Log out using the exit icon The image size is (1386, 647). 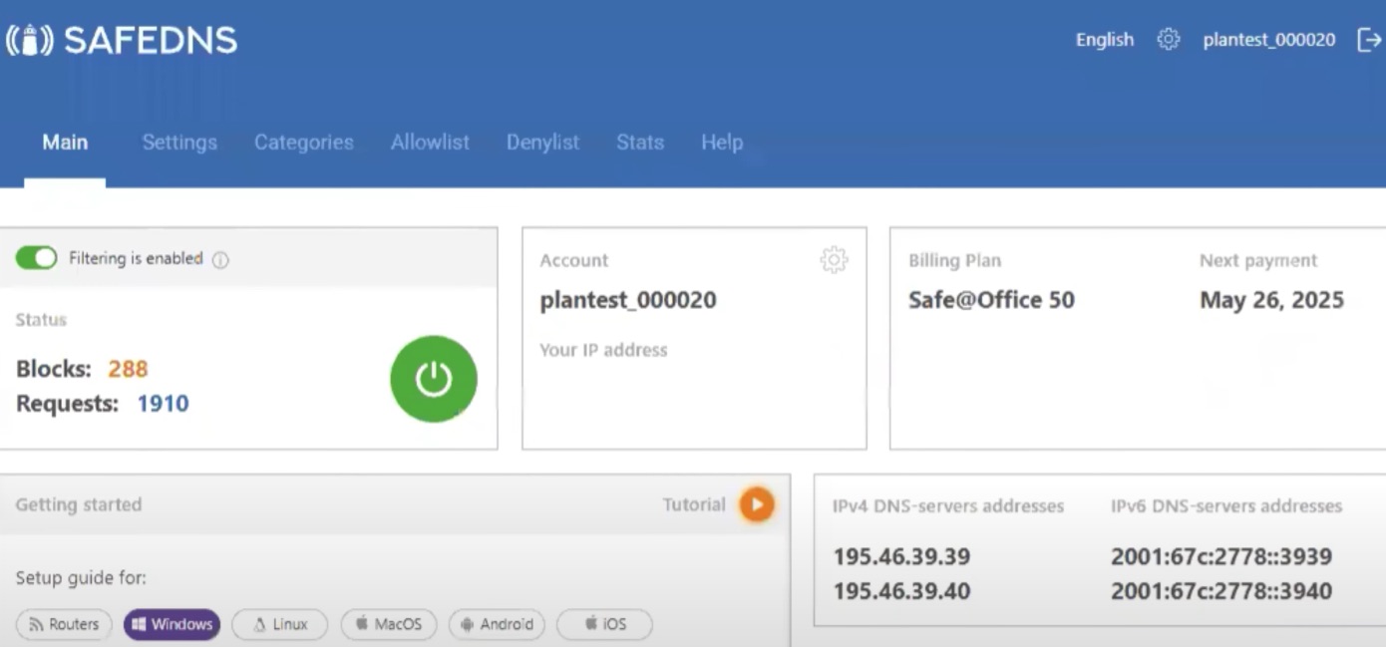(1370, 39)
